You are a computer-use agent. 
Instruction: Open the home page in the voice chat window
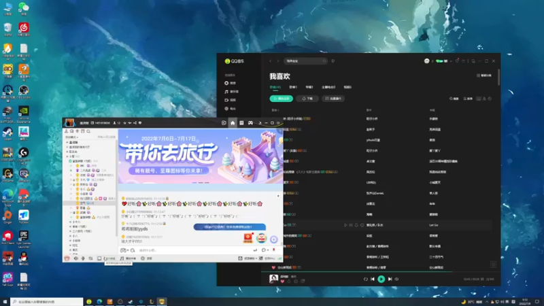click(x=233, y=123)
